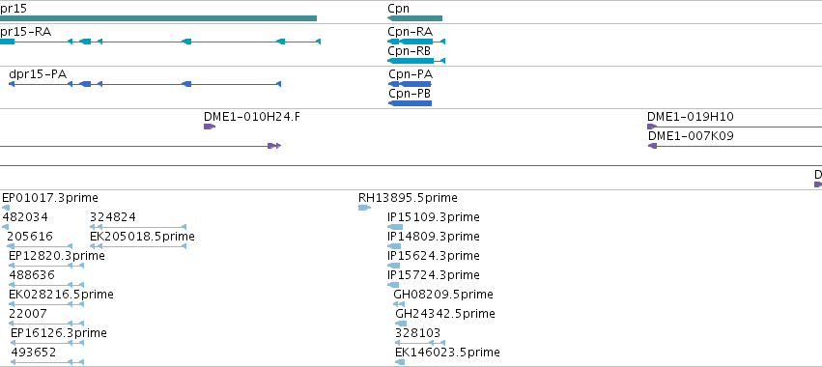Select the Cpn-PB protein feature

[410, 103]
